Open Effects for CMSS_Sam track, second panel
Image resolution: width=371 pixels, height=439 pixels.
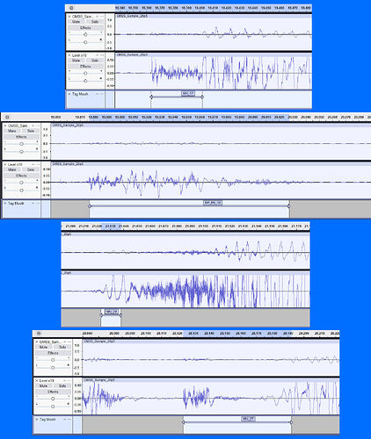click(x=21, y=137)
